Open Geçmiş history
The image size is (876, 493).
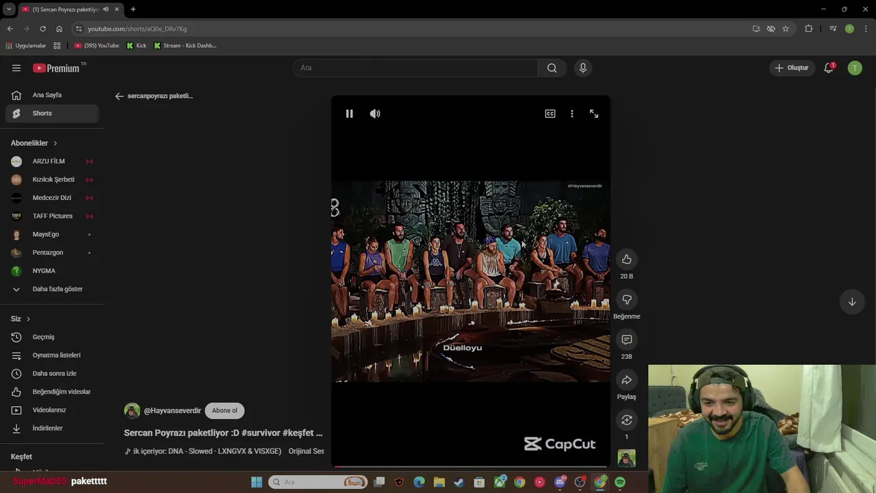tap(52, 337)
